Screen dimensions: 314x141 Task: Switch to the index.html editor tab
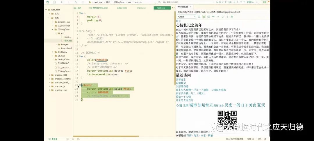(x=122, y=8)
